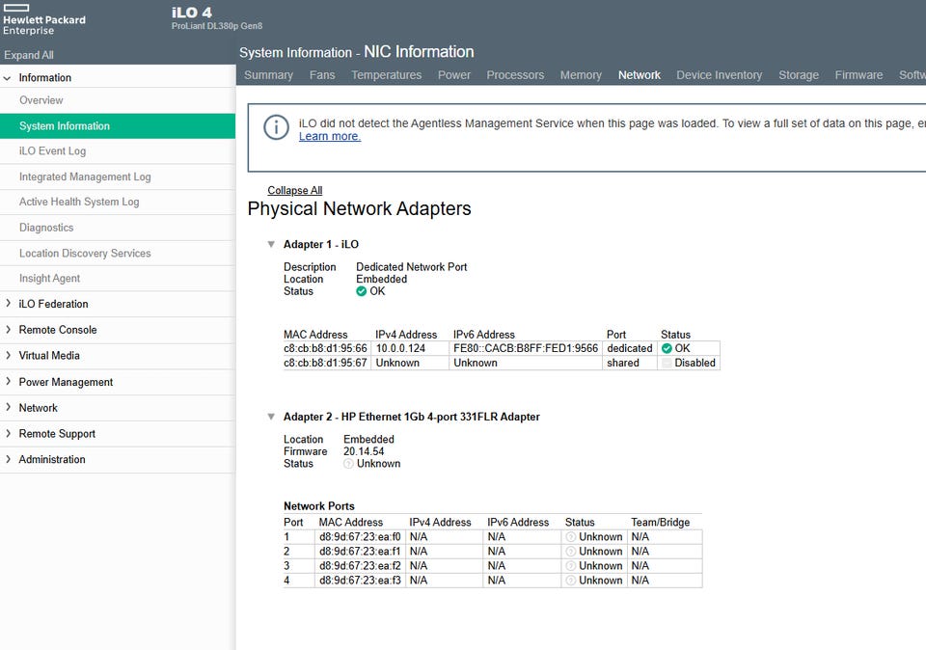
Task: Click the Unknown status icon for Port 3
Action: pos(570,565)
